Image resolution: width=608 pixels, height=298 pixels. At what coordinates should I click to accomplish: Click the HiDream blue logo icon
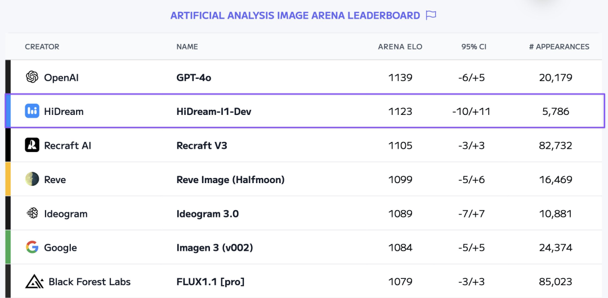[x=32, y=111]
